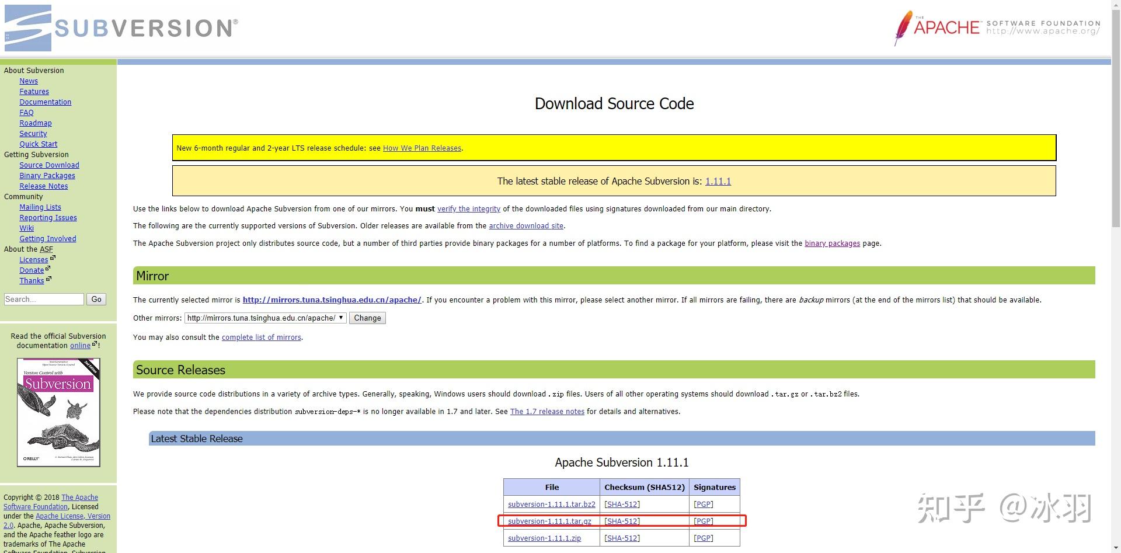This screenshot has height=553, width=1121.
Task: Open the binary packages link in the intro paragraph
Action: pos(833,244)
